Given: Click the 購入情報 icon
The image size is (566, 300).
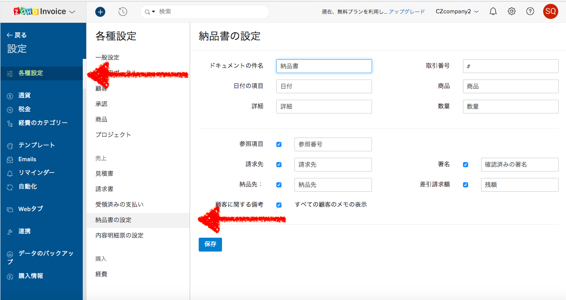Looking at the screenshot, I should click(10, 276).
